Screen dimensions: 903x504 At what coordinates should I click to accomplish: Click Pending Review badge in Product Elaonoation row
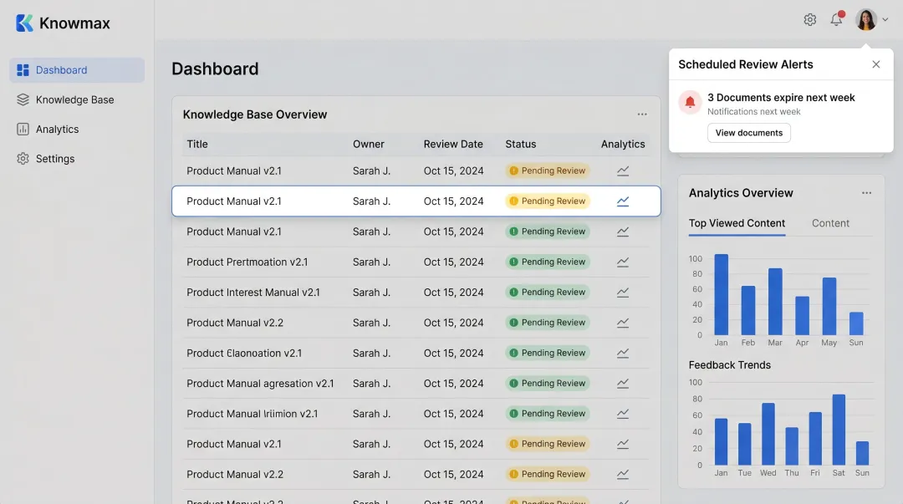548,353
